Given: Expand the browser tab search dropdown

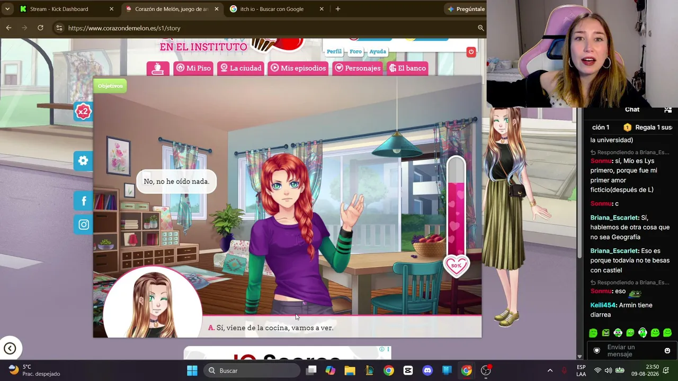Looking at the screenshot, I should (7, 9).
